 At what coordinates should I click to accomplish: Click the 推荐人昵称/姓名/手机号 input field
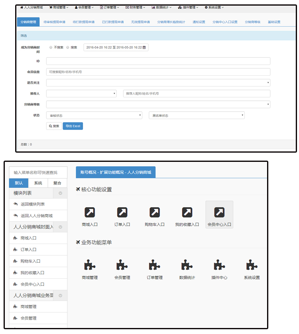click(x=197, y=94)
